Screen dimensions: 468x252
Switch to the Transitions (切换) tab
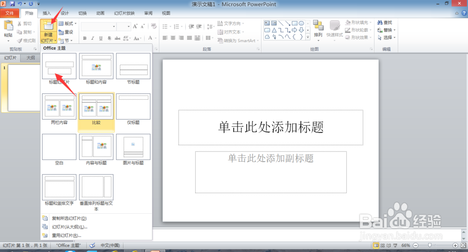(82, 13)
